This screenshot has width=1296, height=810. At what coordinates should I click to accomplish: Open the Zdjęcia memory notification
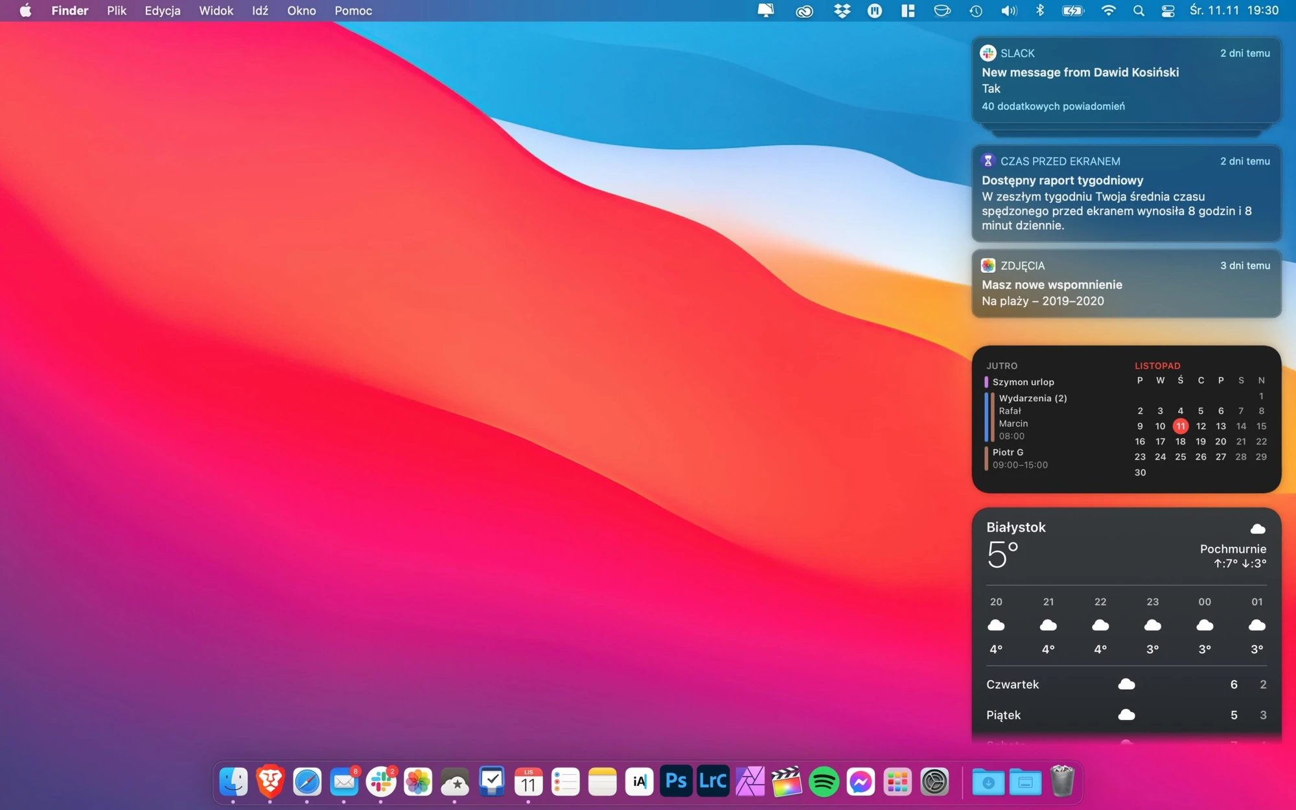tap(1126, 283)
